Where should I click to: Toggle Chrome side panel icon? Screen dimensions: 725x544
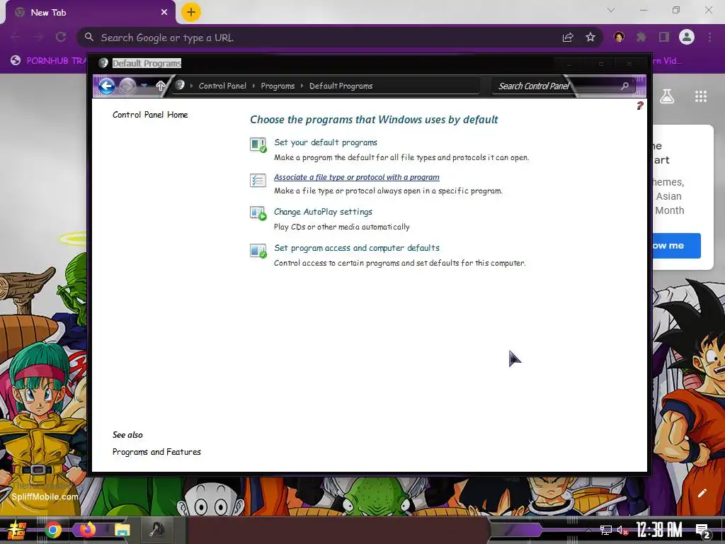pos(664,37)
